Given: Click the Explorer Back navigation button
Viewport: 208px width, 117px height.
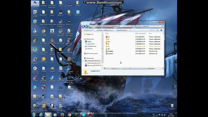Looking at the screenshot, I should 84,26.
